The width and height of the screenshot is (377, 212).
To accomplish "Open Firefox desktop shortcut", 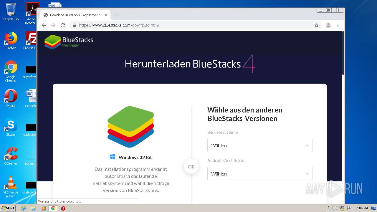I will 11,41.
